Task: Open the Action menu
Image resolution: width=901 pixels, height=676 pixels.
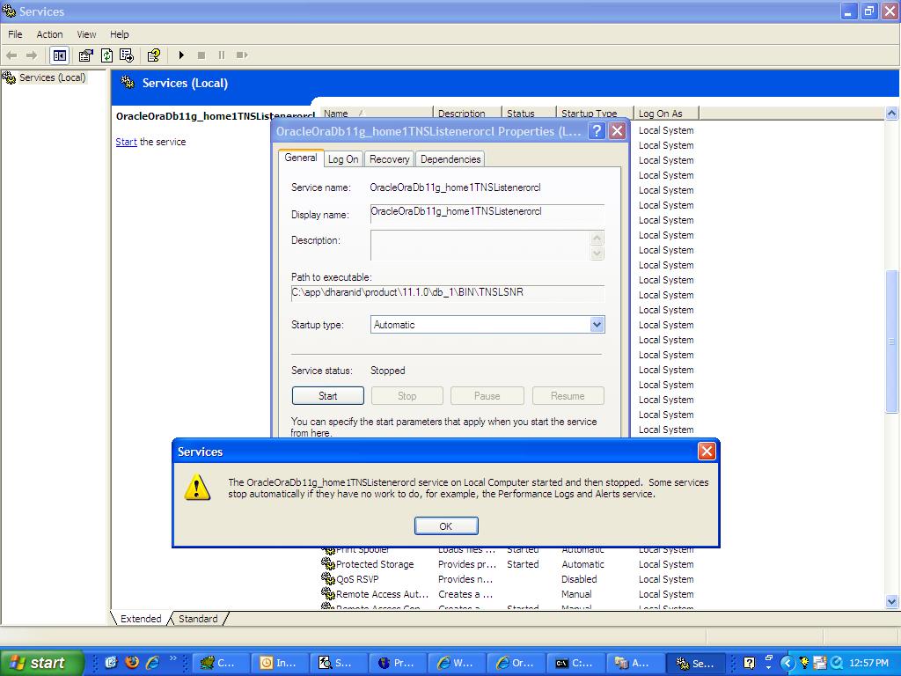Action: tap(49, 34)
